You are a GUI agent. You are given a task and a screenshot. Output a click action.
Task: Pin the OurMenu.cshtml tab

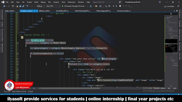point(34,11)
